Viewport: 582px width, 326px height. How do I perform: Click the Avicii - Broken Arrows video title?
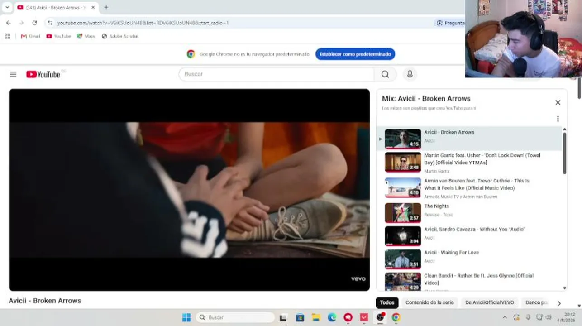pos(45,301)
